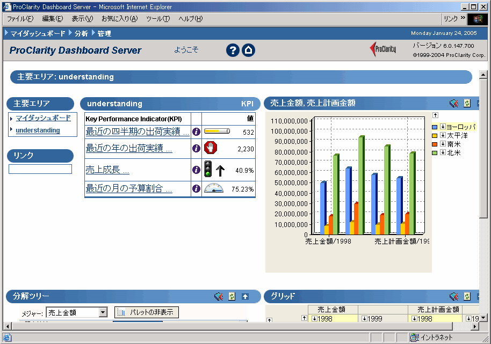The height and width of the screenshot is (344, 491).
Task: Click the grid column drill up arrow
Action: [x=304, y=318]
